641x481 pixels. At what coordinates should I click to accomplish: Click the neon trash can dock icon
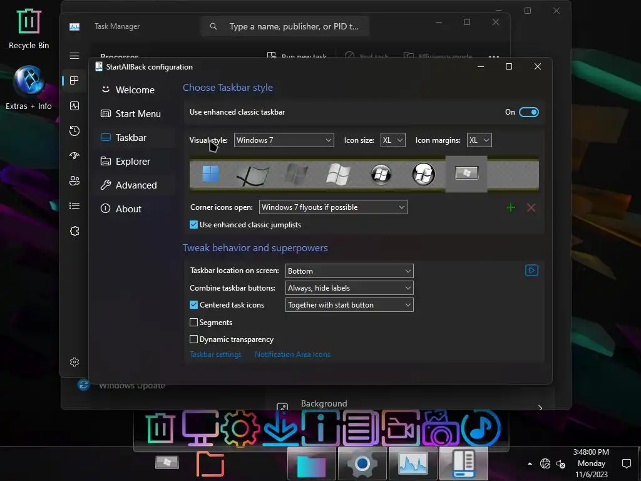(x=160, y=428)
